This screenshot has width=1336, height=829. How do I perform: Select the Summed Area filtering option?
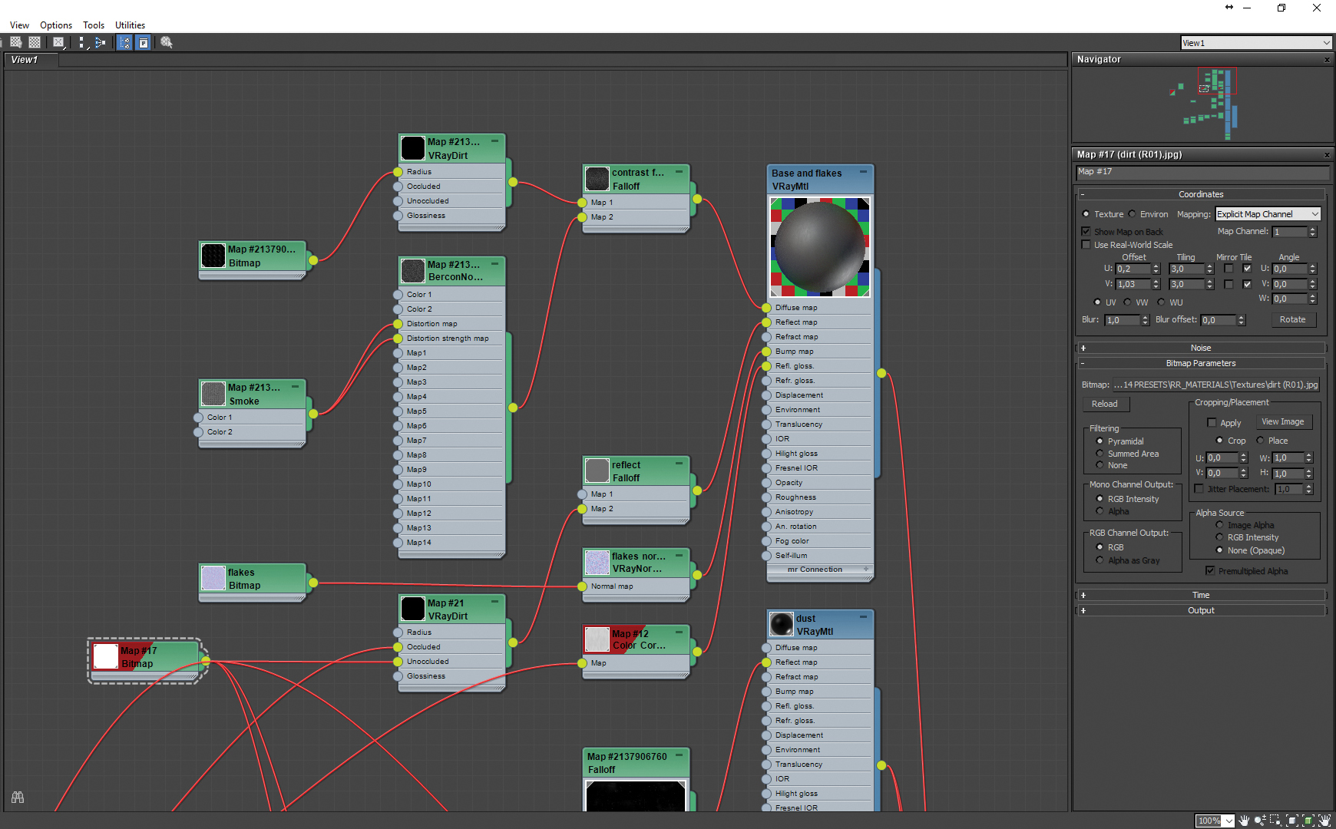(x=1100, y=454)
